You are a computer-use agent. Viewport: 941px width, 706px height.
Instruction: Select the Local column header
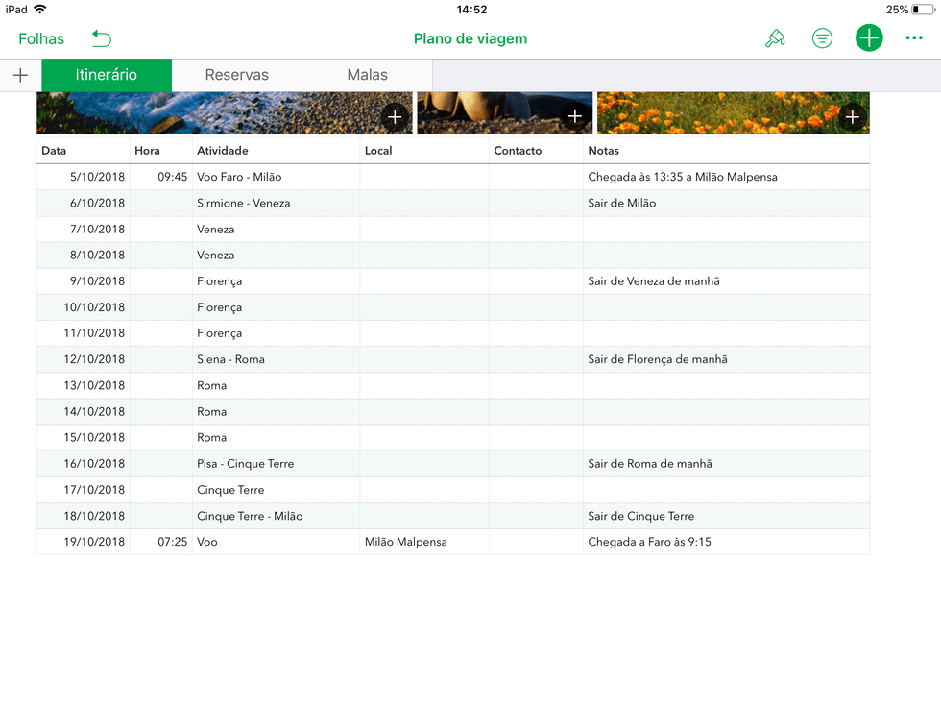click(424, 151)
